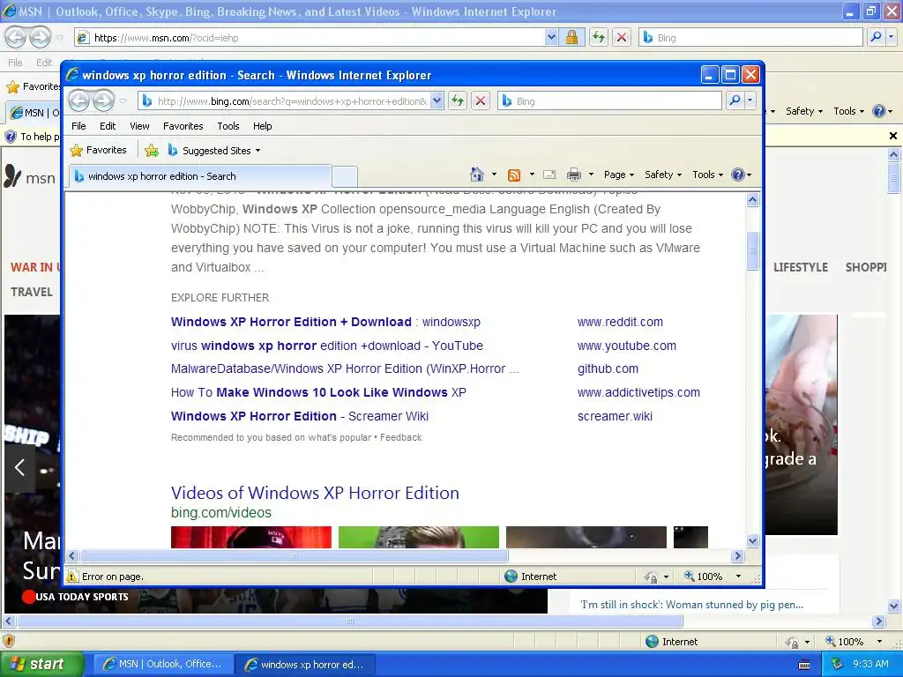Click scroll down arrow in front window
Screen dimensions: 903x677
[x=752, y=540]
